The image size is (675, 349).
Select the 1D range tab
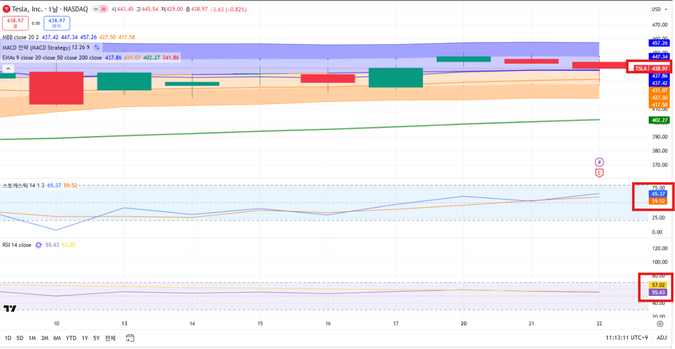(8, 338)
